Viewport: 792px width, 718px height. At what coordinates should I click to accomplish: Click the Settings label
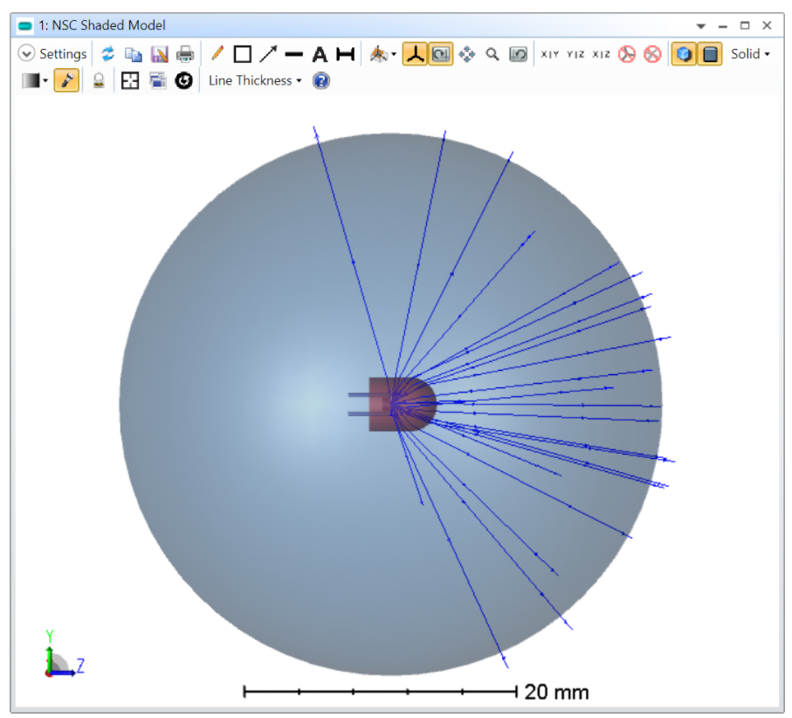pos(63,53)
